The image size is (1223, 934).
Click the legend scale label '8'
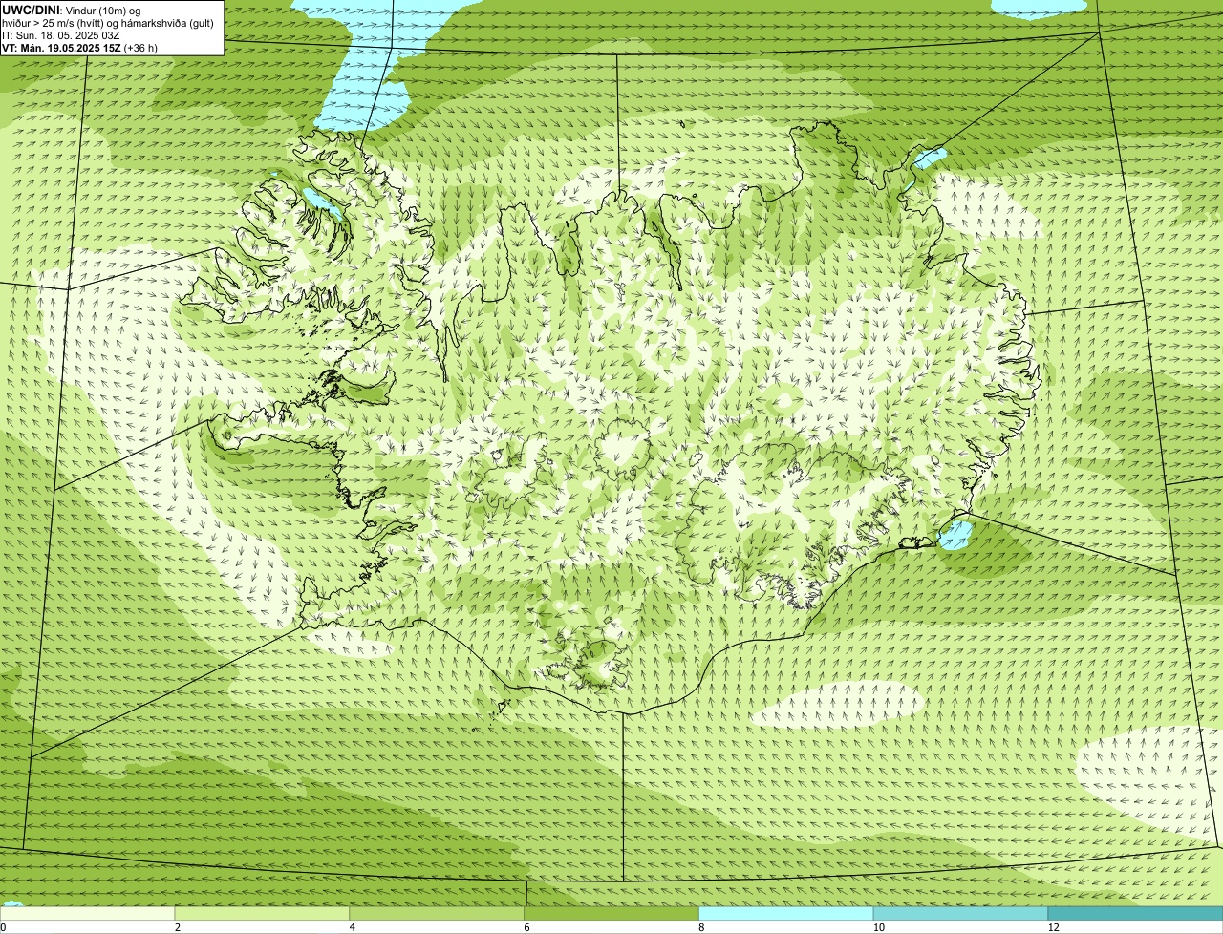(x=701, y=927)
